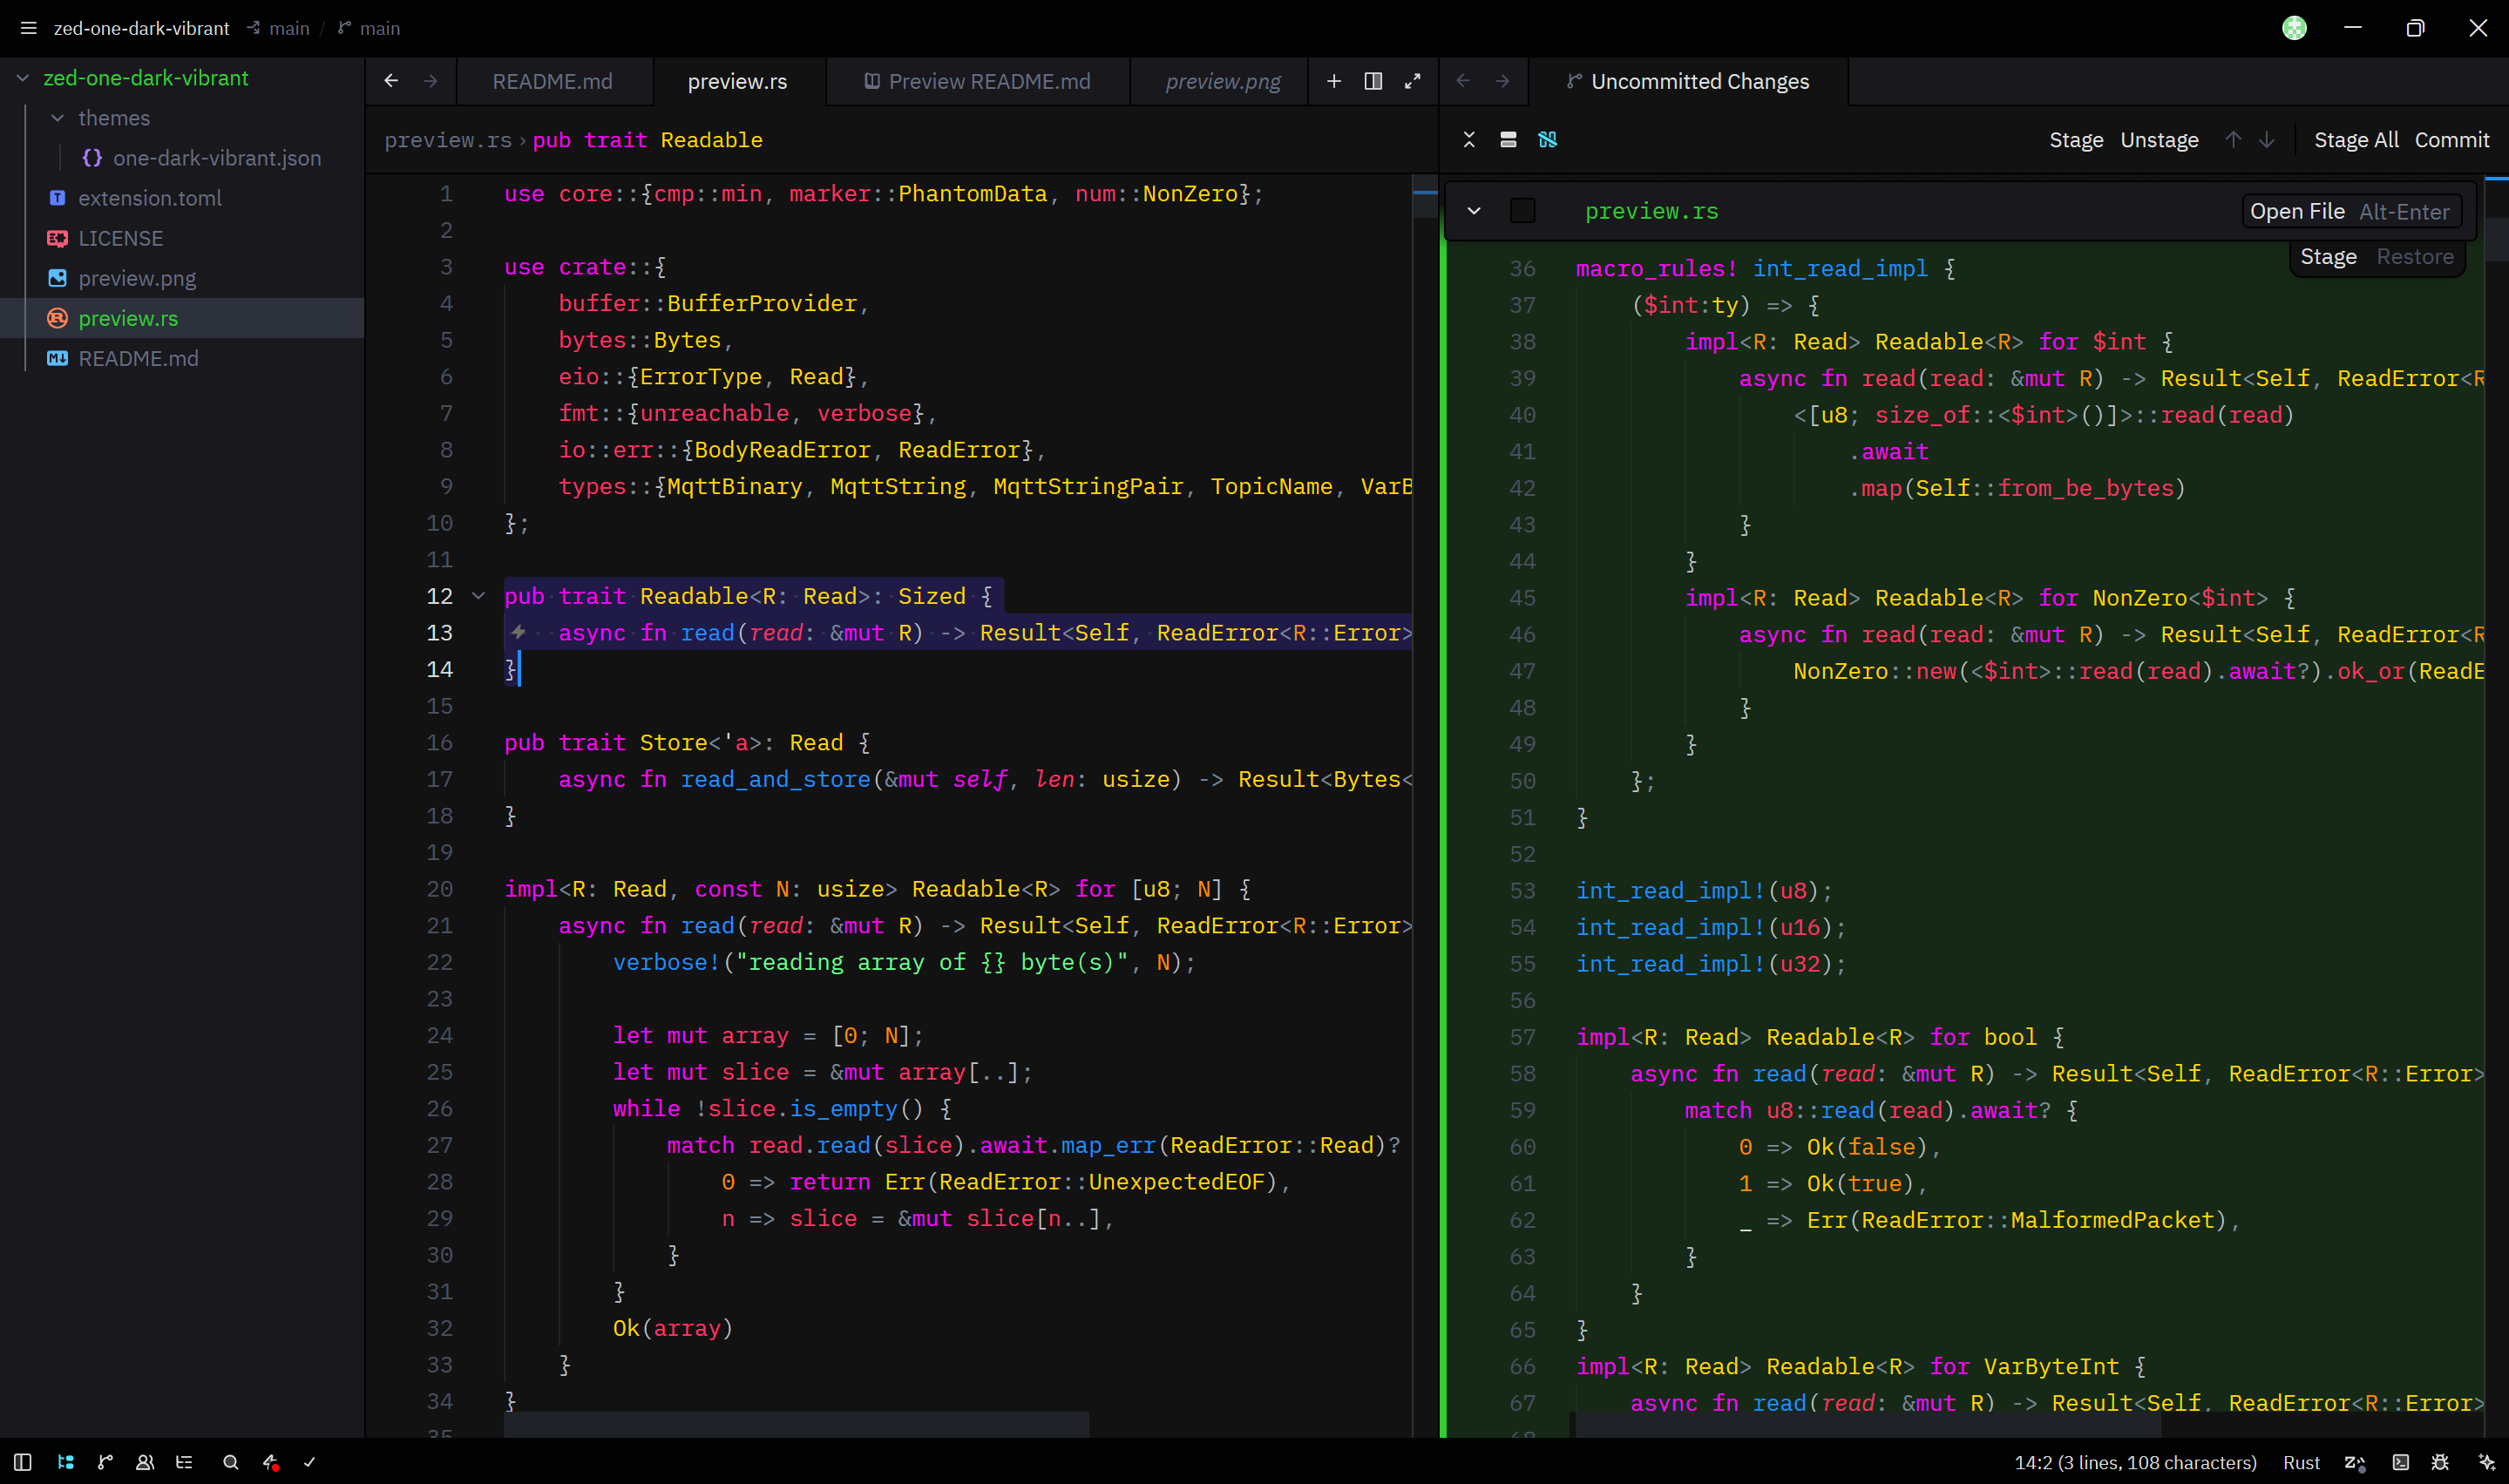Fold the Readable trait at line 12

(x=479, y=596)
